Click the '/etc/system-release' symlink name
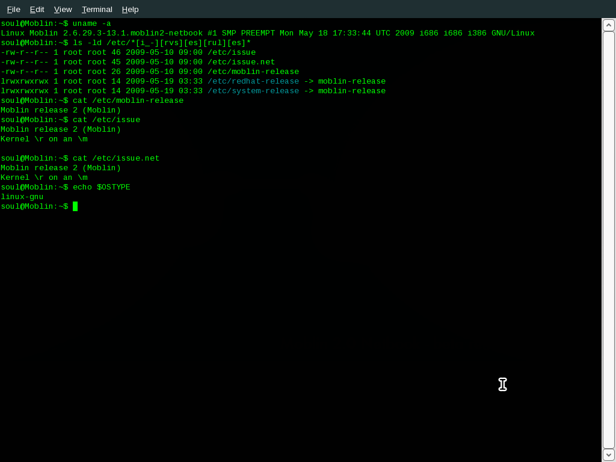Viewport: 616px width, 462px height. [253, 91]
